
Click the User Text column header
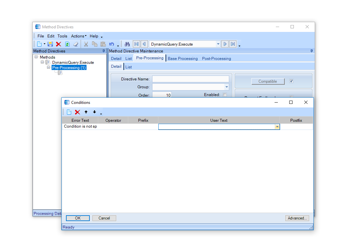point(219,120)
